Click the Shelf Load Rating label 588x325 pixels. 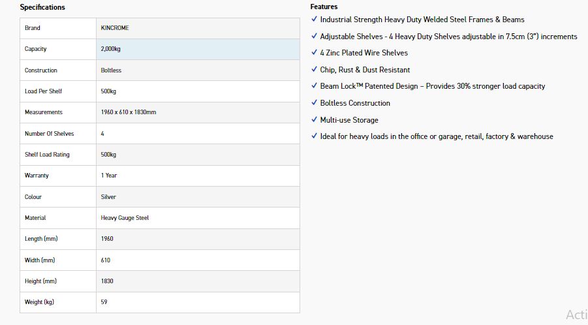pos(47,155)
